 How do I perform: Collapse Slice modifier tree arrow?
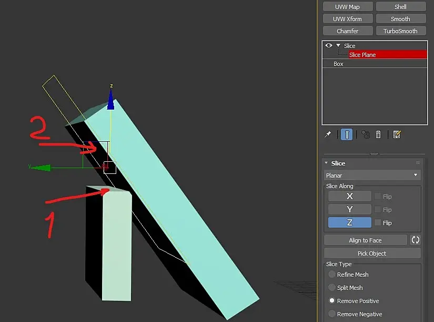[x=338, y=46]
